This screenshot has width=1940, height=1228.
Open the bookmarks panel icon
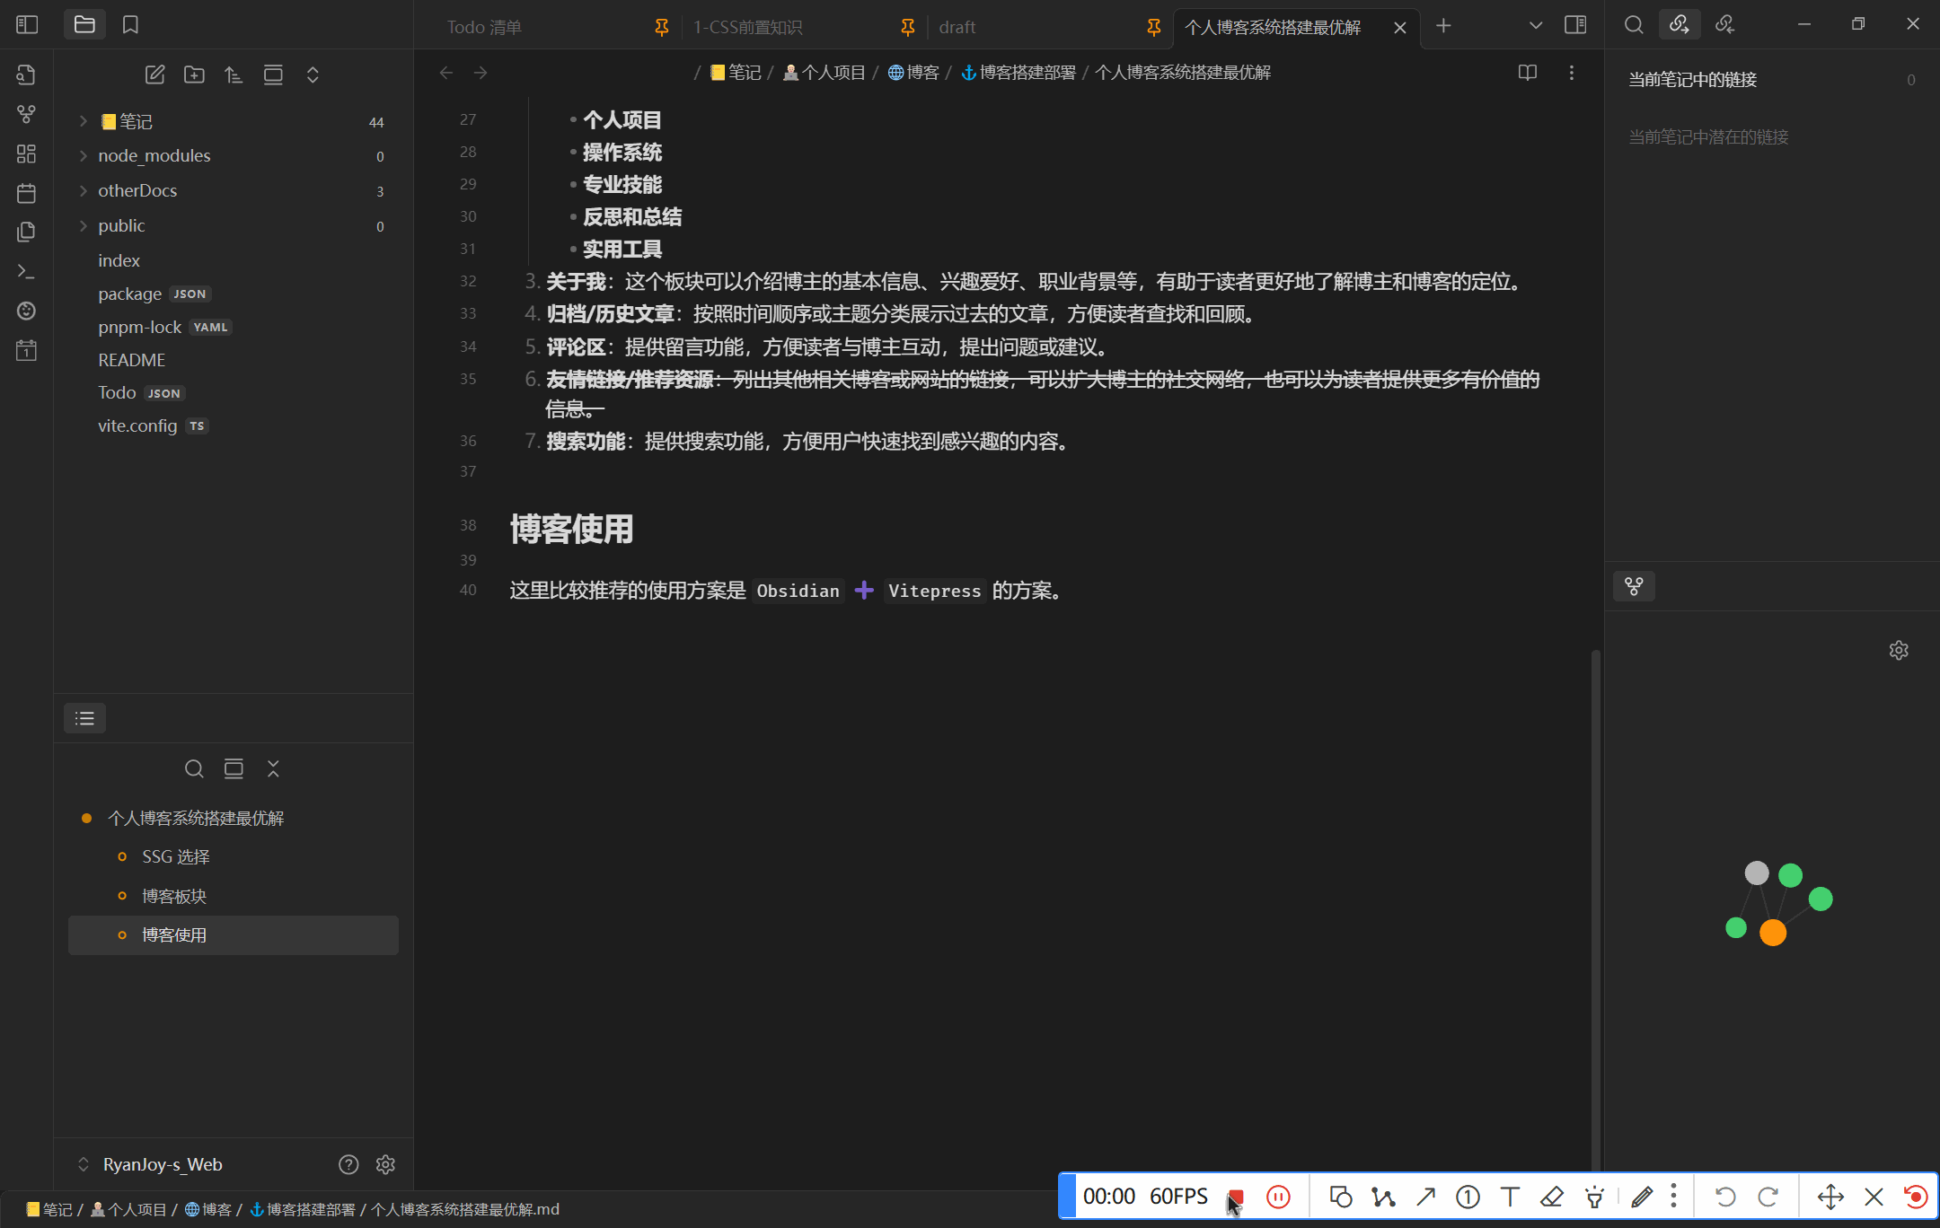(x=130, y=24)
